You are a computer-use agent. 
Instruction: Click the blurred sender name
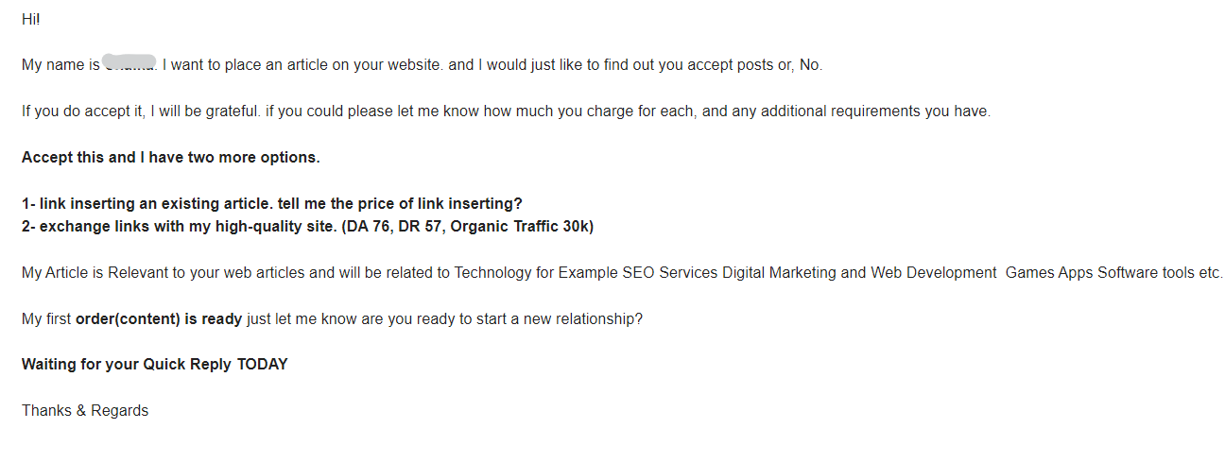[129, 65]
